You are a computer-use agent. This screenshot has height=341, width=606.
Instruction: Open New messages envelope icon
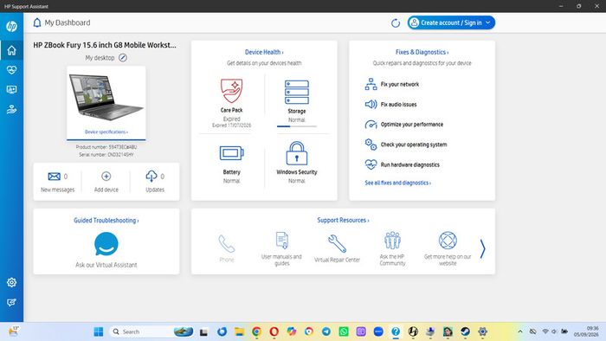pos(54,177)
